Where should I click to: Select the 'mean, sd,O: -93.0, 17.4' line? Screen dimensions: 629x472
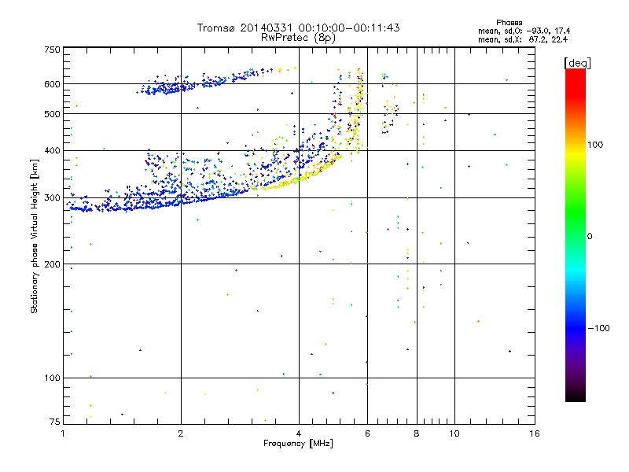(x=524, y=31)
